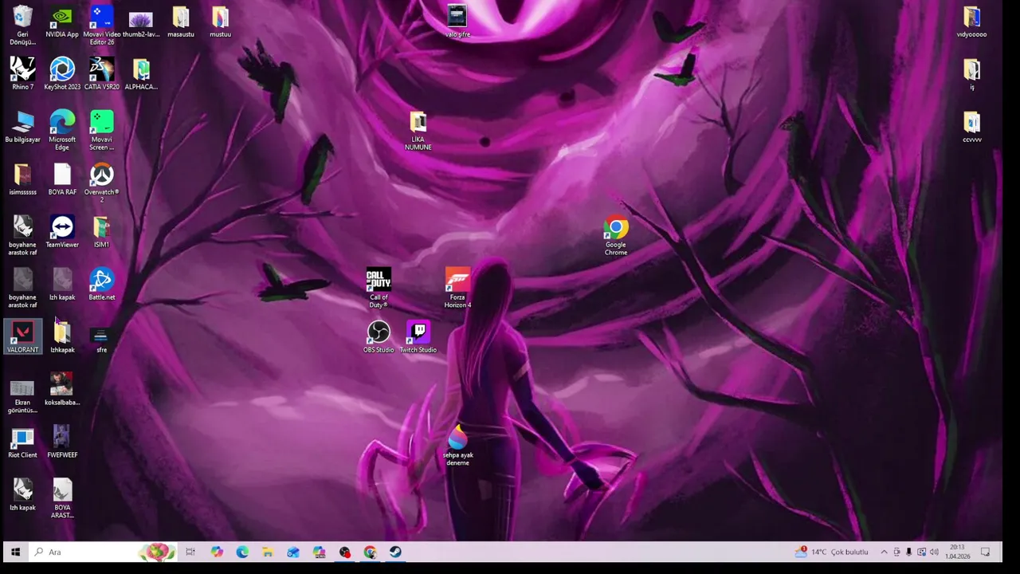Open the Windows Start menu

pos(15,552)
